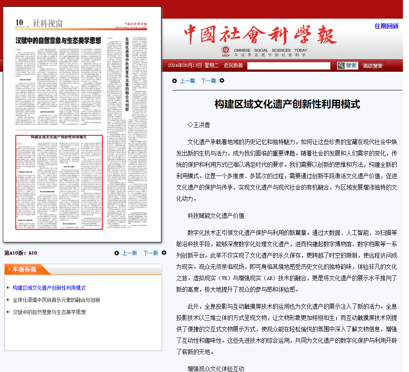This screenshot has height=372, width=409.
Task: Click the left arrow icon beside 上一版
Action: pyautogui.click(x=117, y=253)
